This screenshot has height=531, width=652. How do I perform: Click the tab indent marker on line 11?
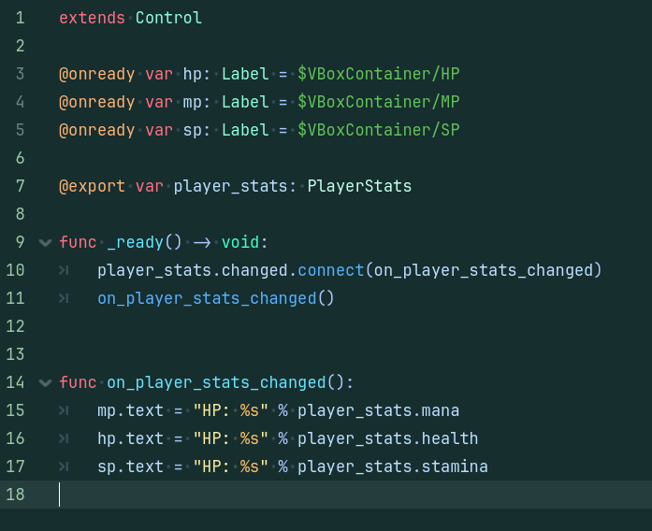[x=64, y=298]
